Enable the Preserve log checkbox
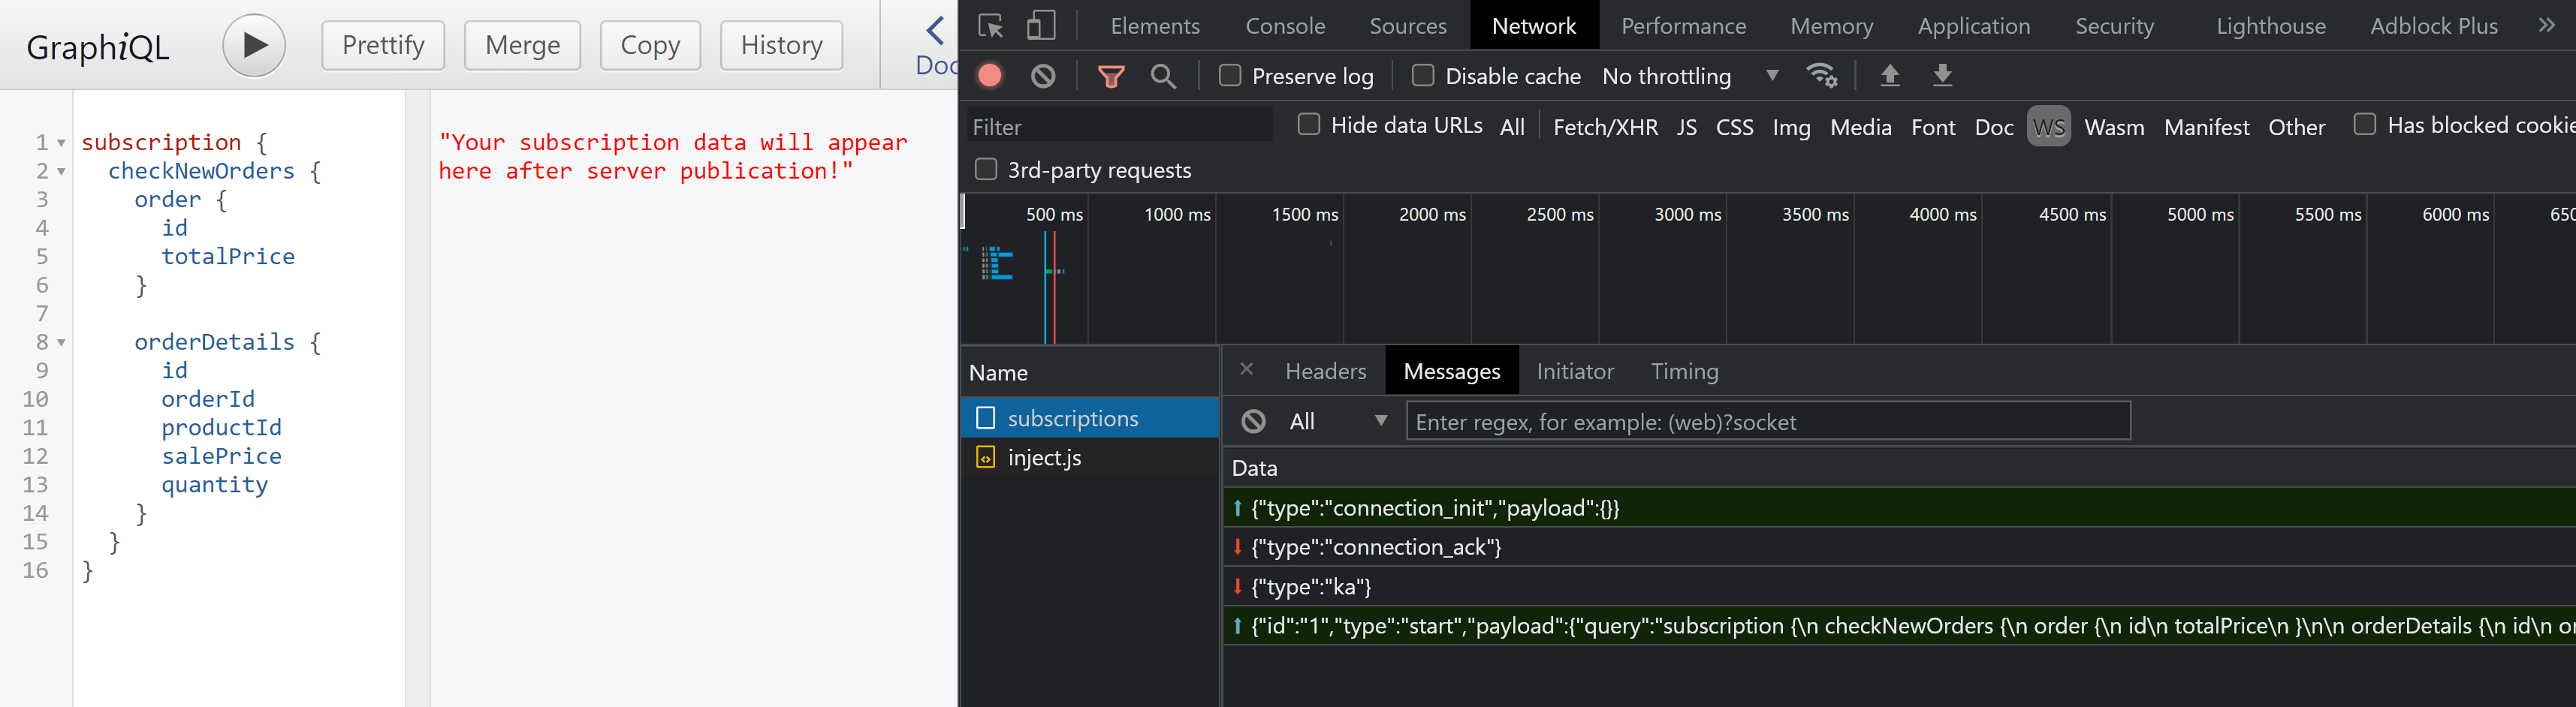 pos(1230,76)
